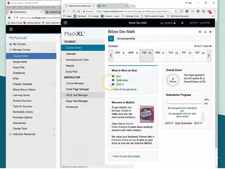Click the MathXL page vertical scrollbar

coord(216,85)
